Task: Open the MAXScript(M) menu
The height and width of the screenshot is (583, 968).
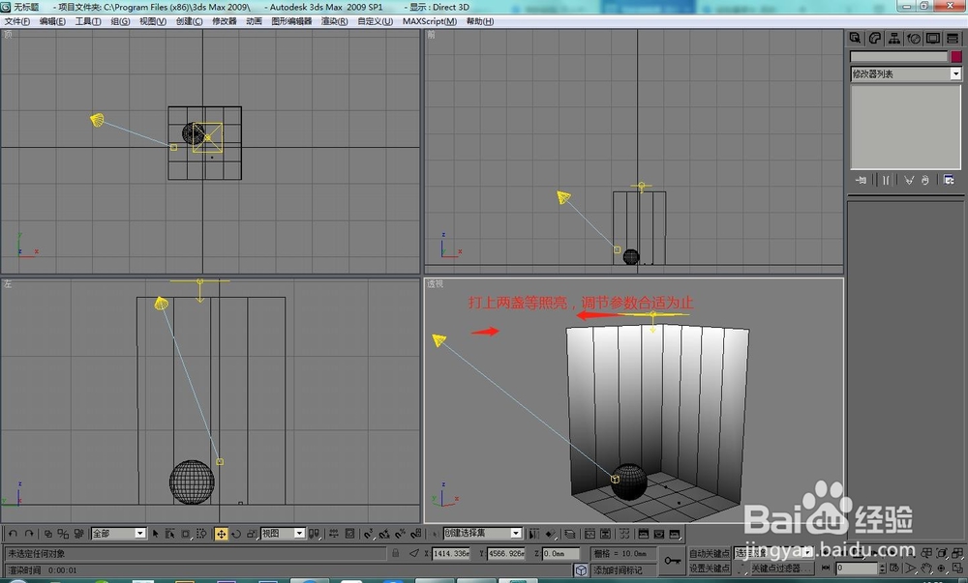Action: coord(430,21)
